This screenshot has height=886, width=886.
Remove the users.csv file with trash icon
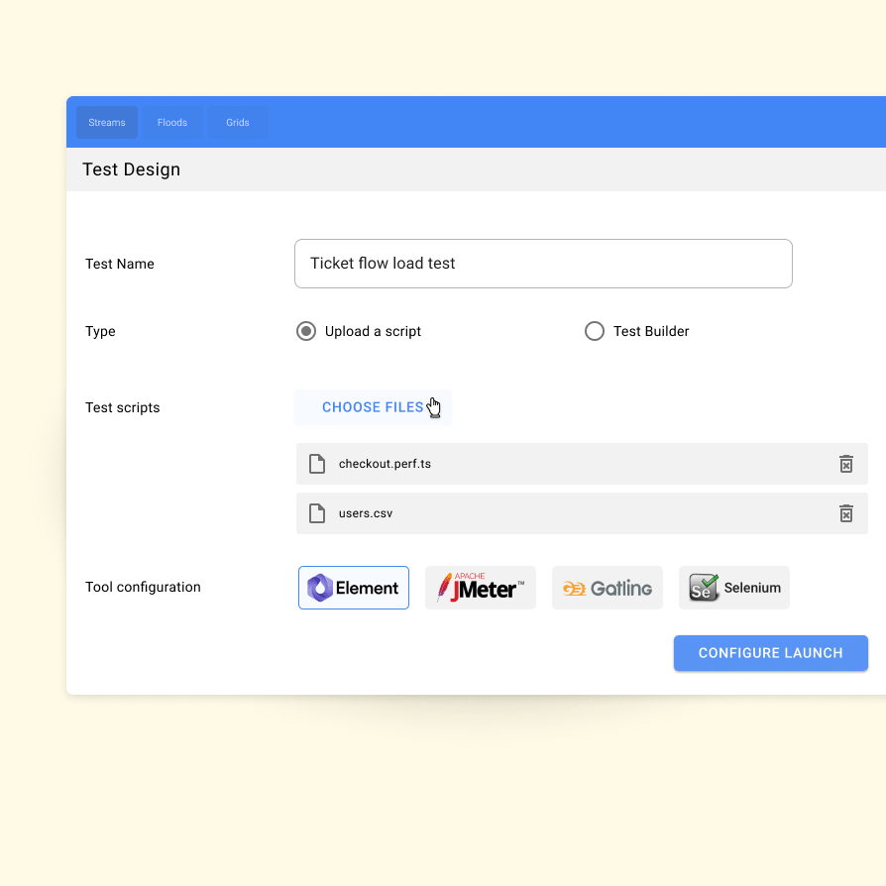[846, 513]
